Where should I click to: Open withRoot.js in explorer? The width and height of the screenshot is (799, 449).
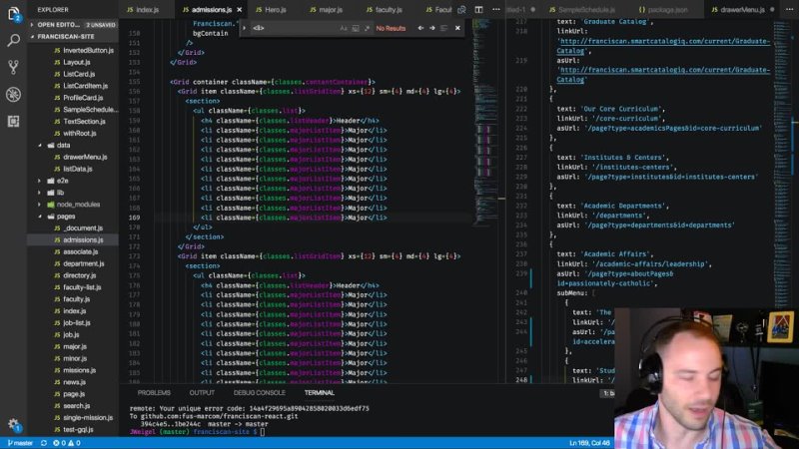click(80, 134)
